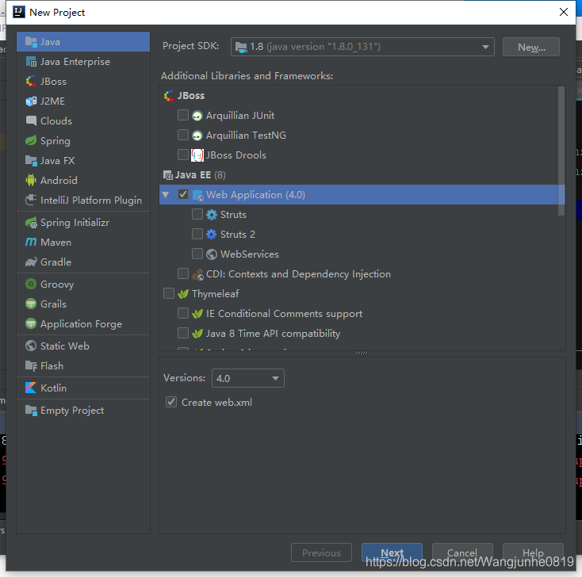Uncheck the Create web.xml checkbox
Image resolution: width=582 pixels, height=577 pixels.
pyautogui.click(x=171, y=402)
